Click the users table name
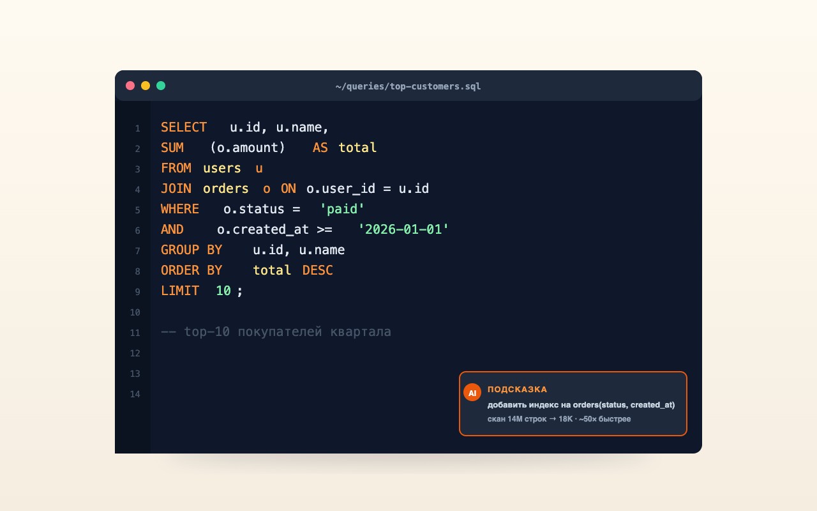This screenshot has width=817, height=511. pyautogui.click(x=222, y=168)
